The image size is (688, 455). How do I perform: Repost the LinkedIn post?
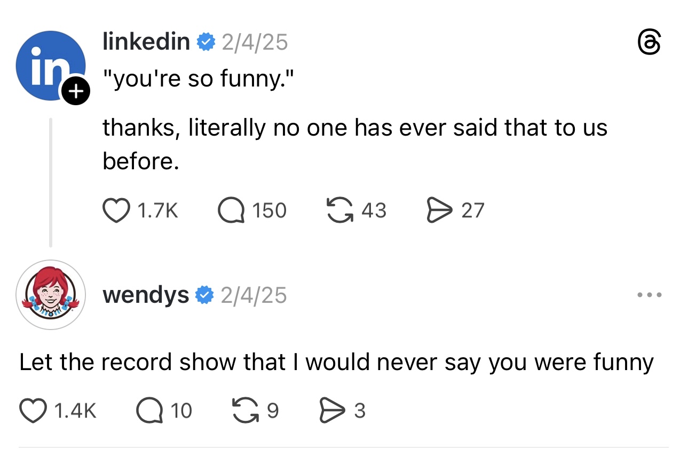[x=340, y=210]
